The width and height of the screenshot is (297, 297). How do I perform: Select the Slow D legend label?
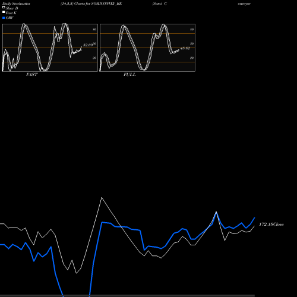12,8
